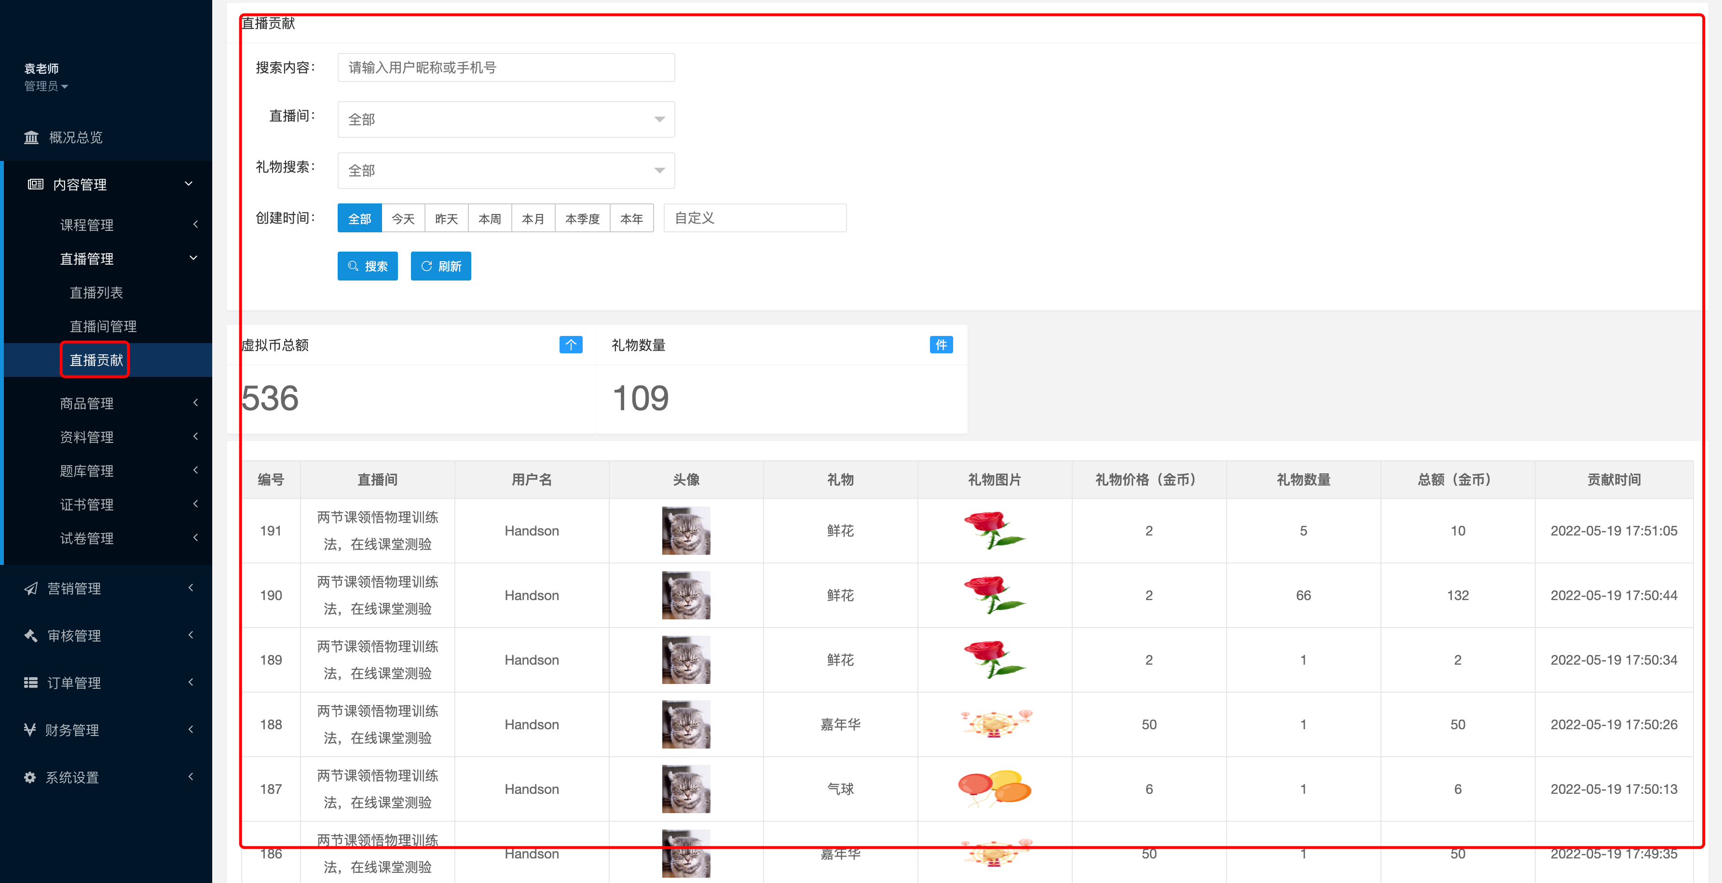Click the blue 个 badge on 虚拟币总额
Viewport: 1722px width, 883px height.
(571, 345)
